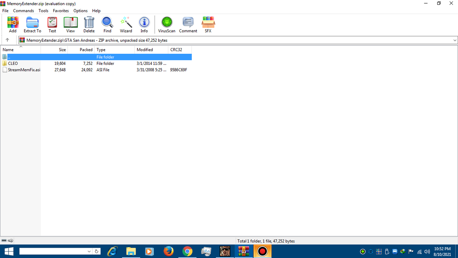Image resolution: width=458 pixels, height=258 pixels.
Task: Click the packed value 24,092
Action: [87, 70]
